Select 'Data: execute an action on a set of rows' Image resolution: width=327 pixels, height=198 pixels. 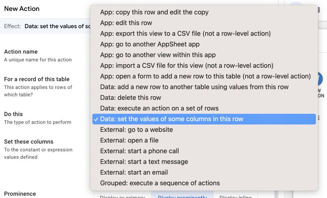point(159,108)
